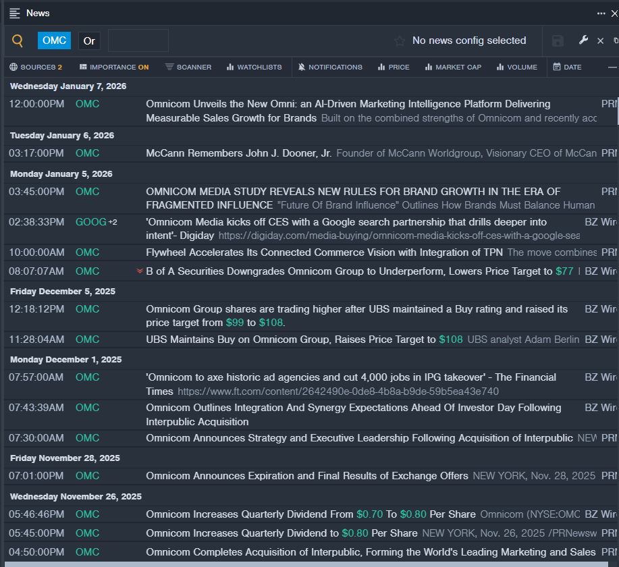Open the Date filter dropdown

(567, 67)
